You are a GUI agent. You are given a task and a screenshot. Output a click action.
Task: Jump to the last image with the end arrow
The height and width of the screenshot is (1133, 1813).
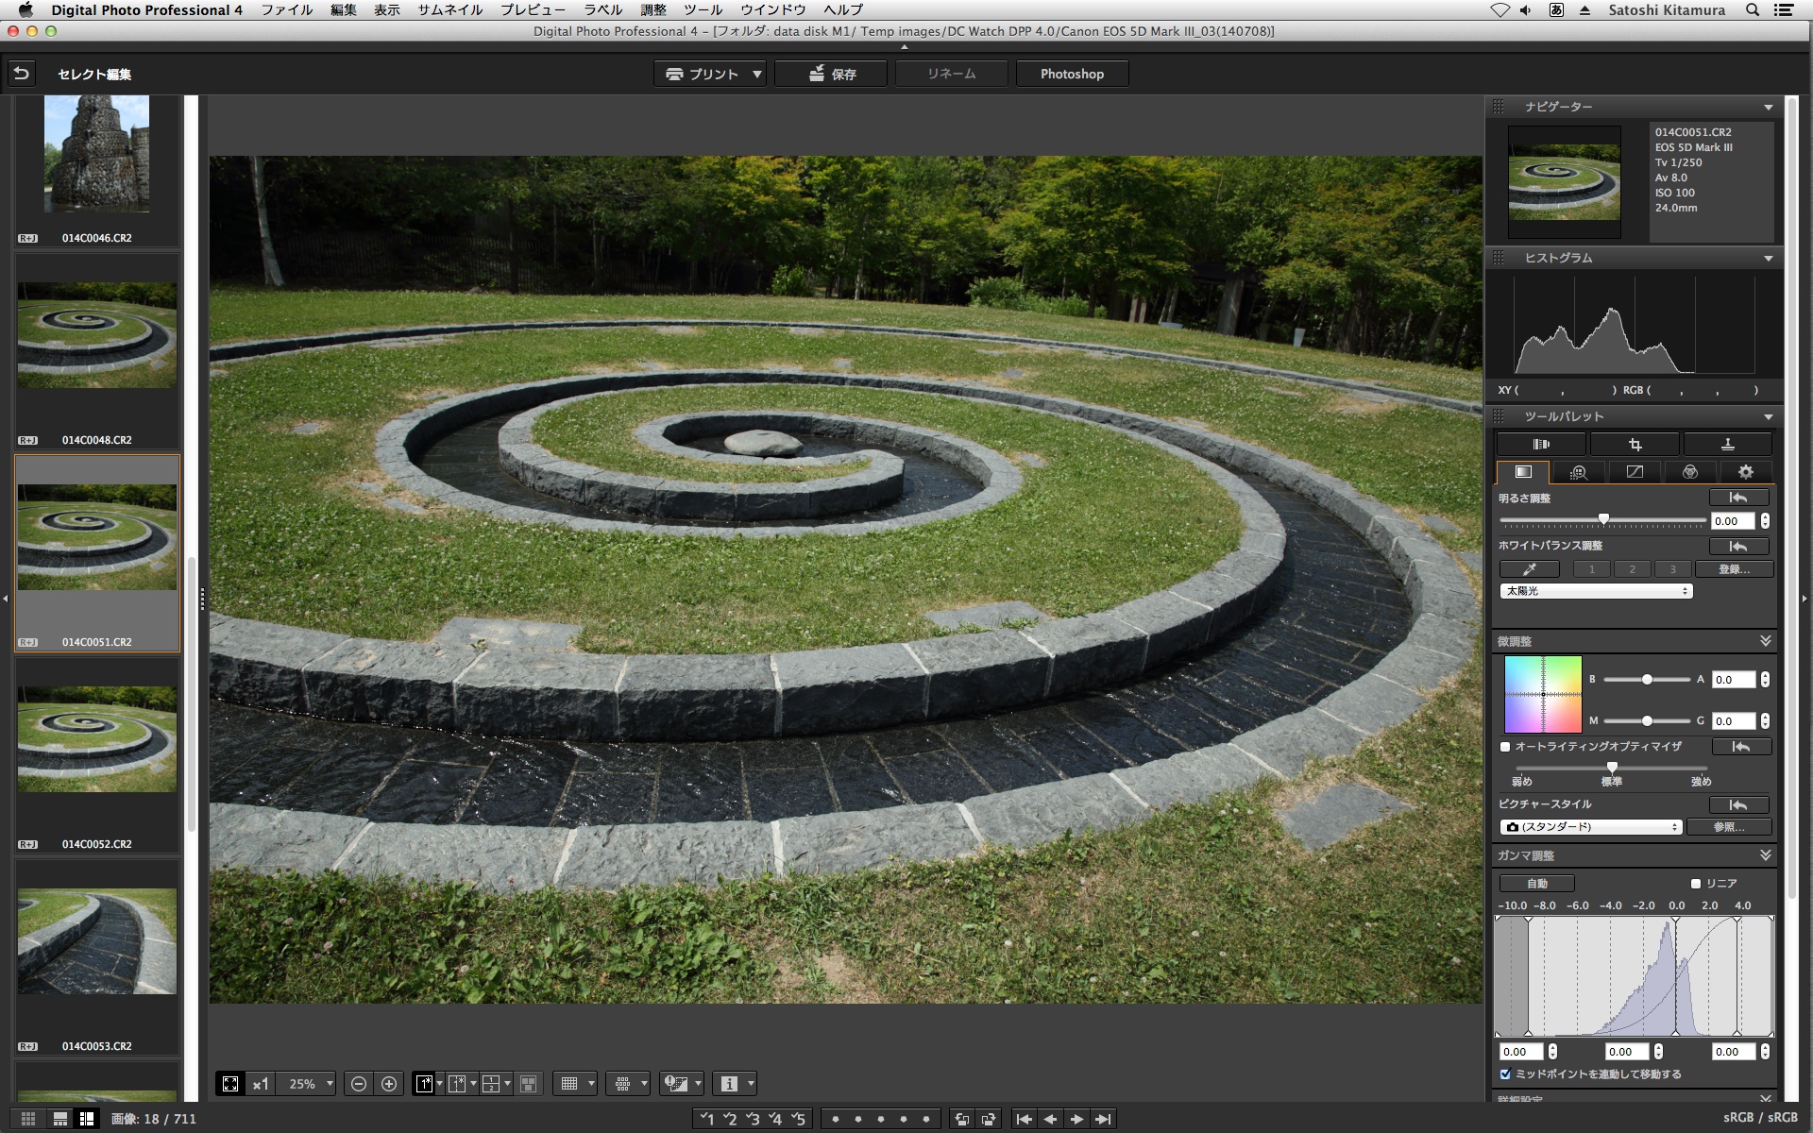[1102, 1119]
